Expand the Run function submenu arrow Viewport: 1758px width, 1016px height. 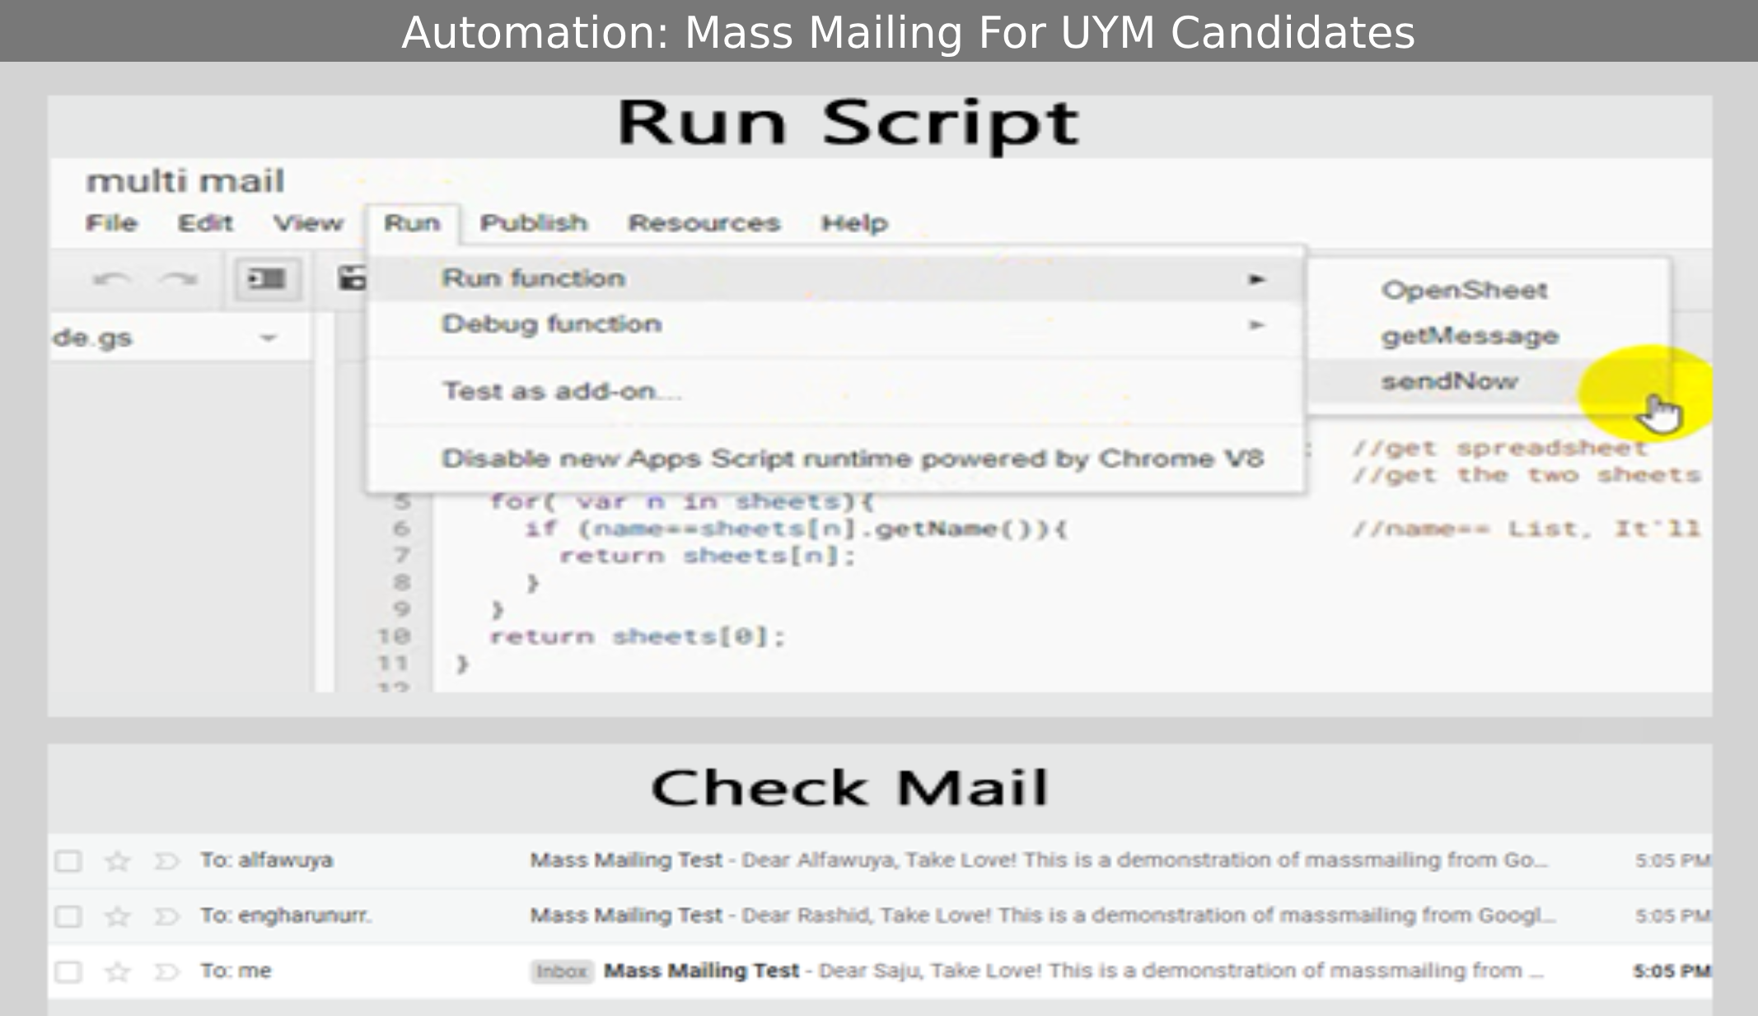(x=1256, y=279)
